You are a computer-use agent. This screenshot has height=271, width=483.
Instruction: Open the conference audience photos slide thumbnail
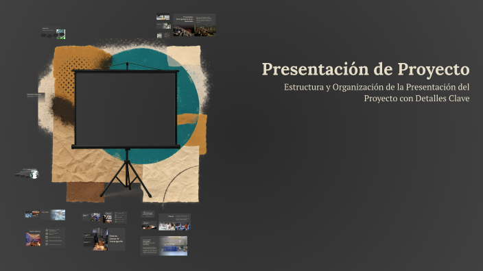(194, 25)
